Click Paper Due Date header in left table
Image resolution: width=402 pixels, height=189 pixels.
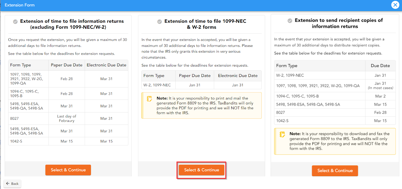pos(67,65)
